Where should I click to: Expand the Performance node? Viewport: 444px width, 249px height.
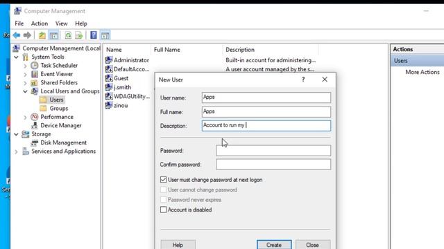25,117
